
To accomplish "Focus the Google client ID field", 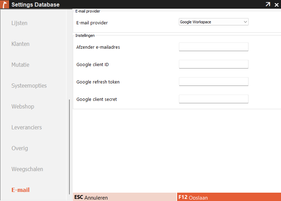I will click(213, 64).
